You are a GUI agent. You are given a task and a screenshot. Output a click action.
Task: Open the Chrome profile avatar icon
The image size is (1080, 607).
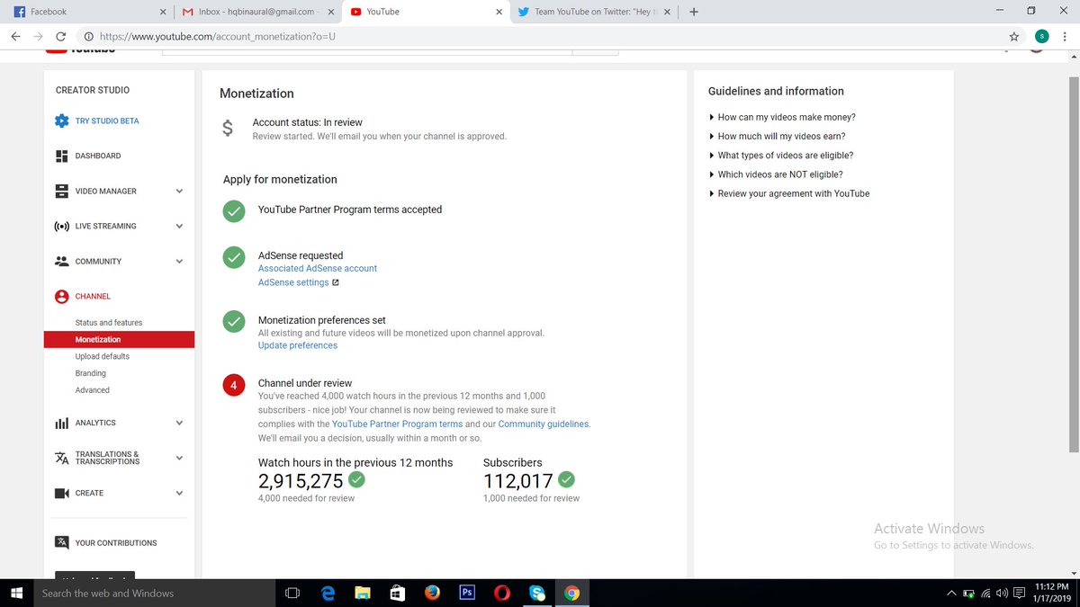click(1041, 37)
